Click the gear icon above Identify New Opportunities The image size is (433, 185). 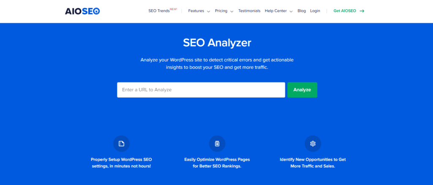point(313,144)
